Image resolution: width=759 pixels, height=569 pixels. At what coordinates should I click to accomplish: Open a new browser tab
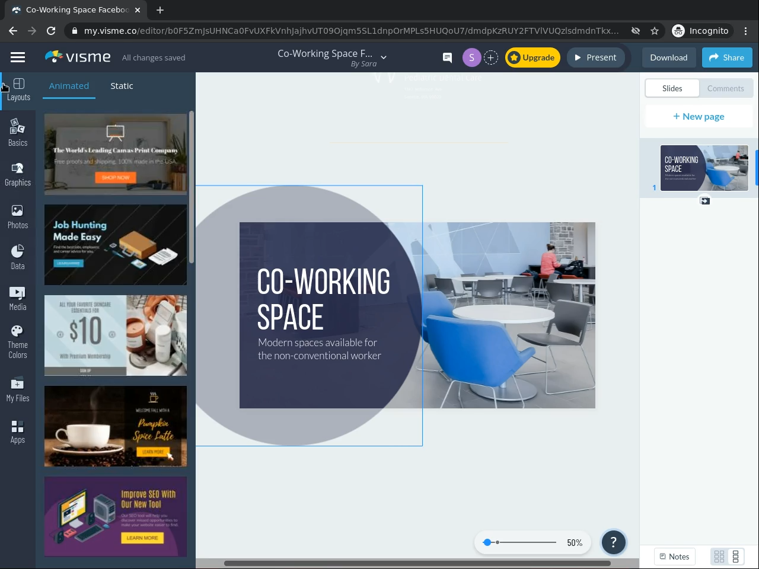pos(160,10)
